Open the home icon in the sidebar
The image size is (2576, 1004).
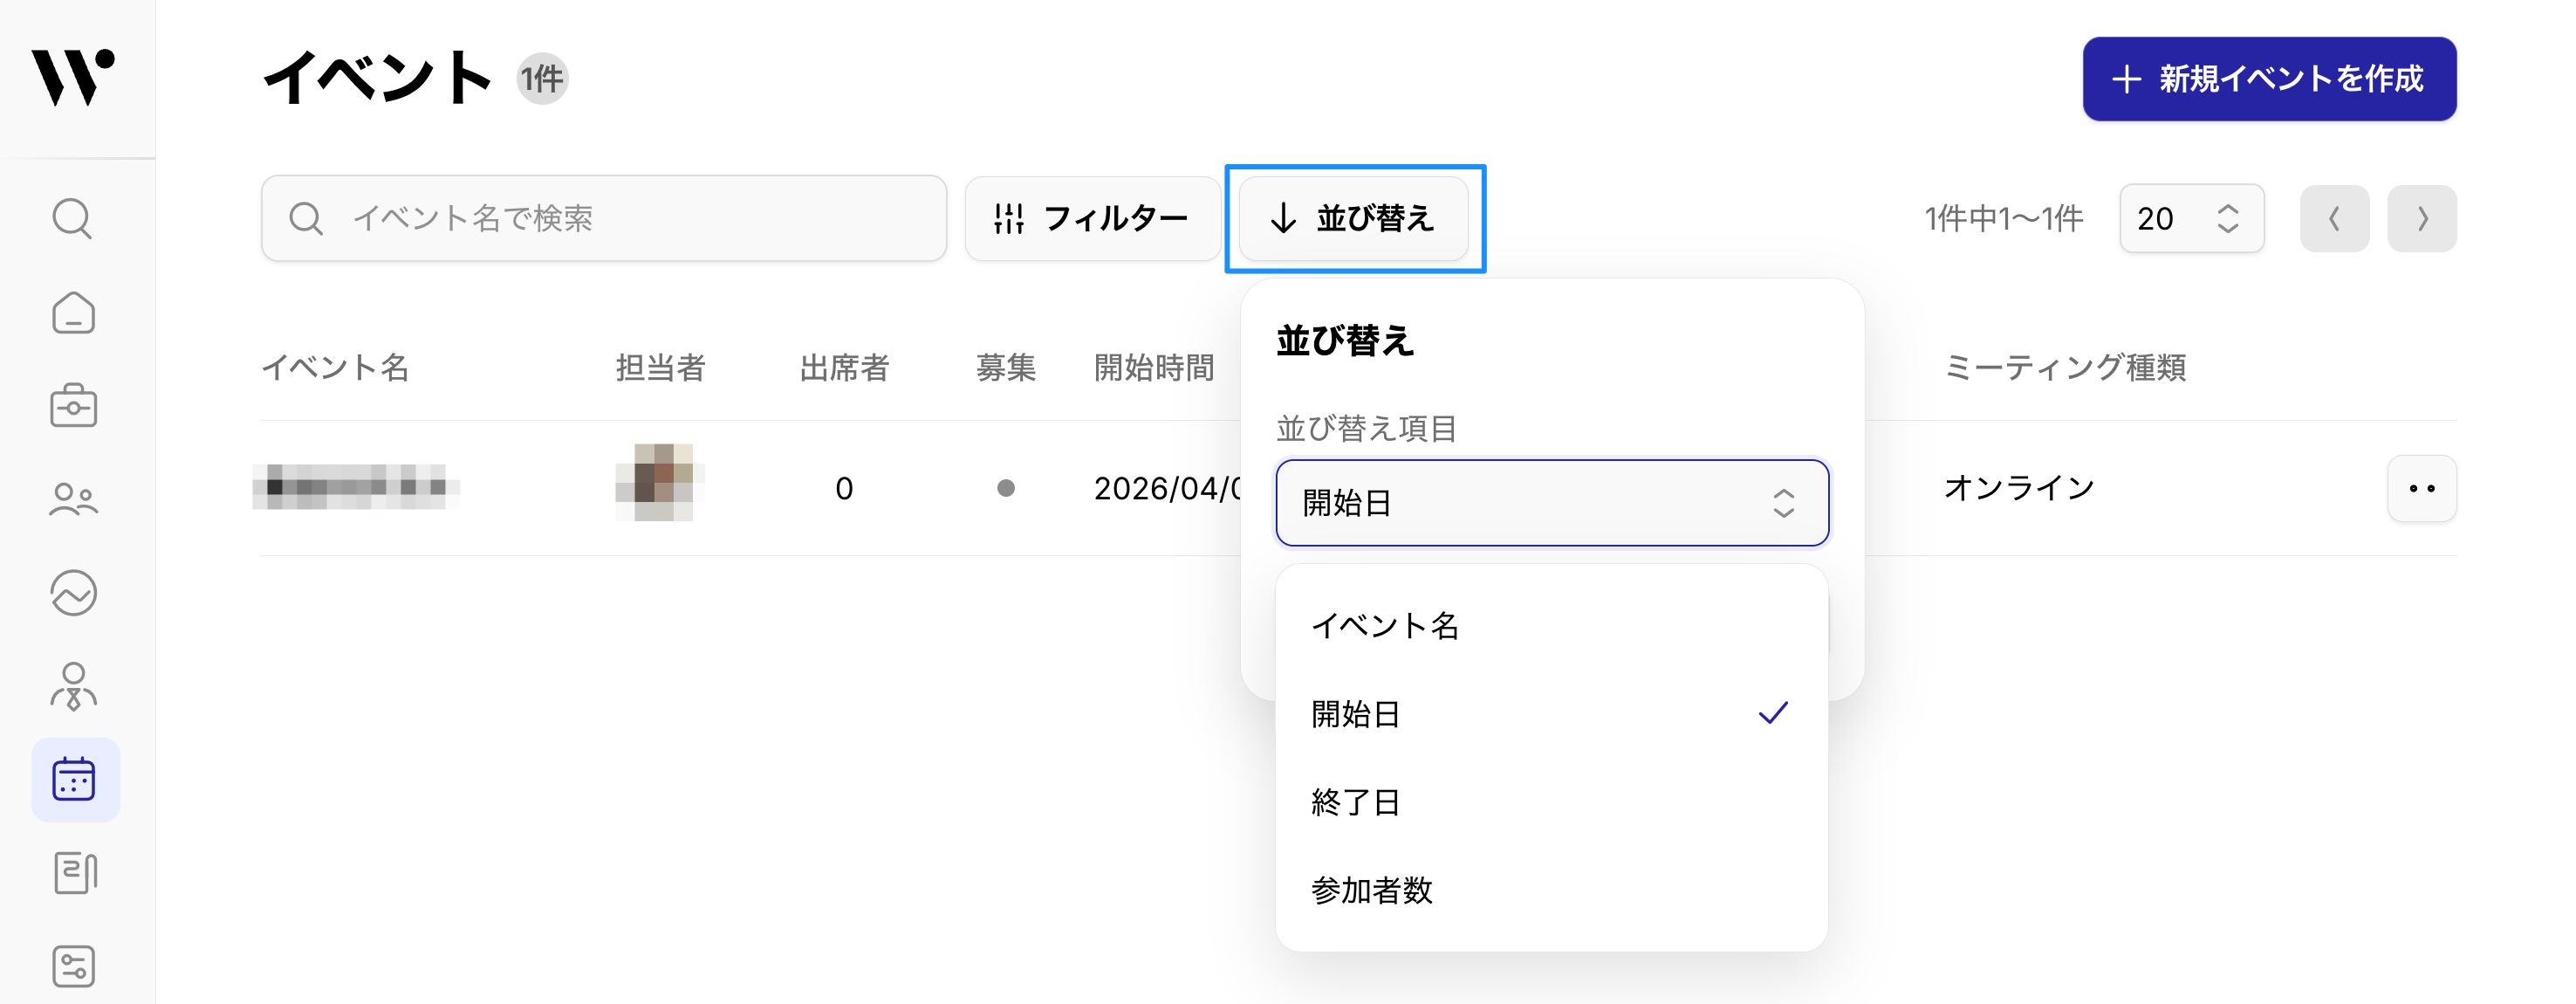[73, 313]
